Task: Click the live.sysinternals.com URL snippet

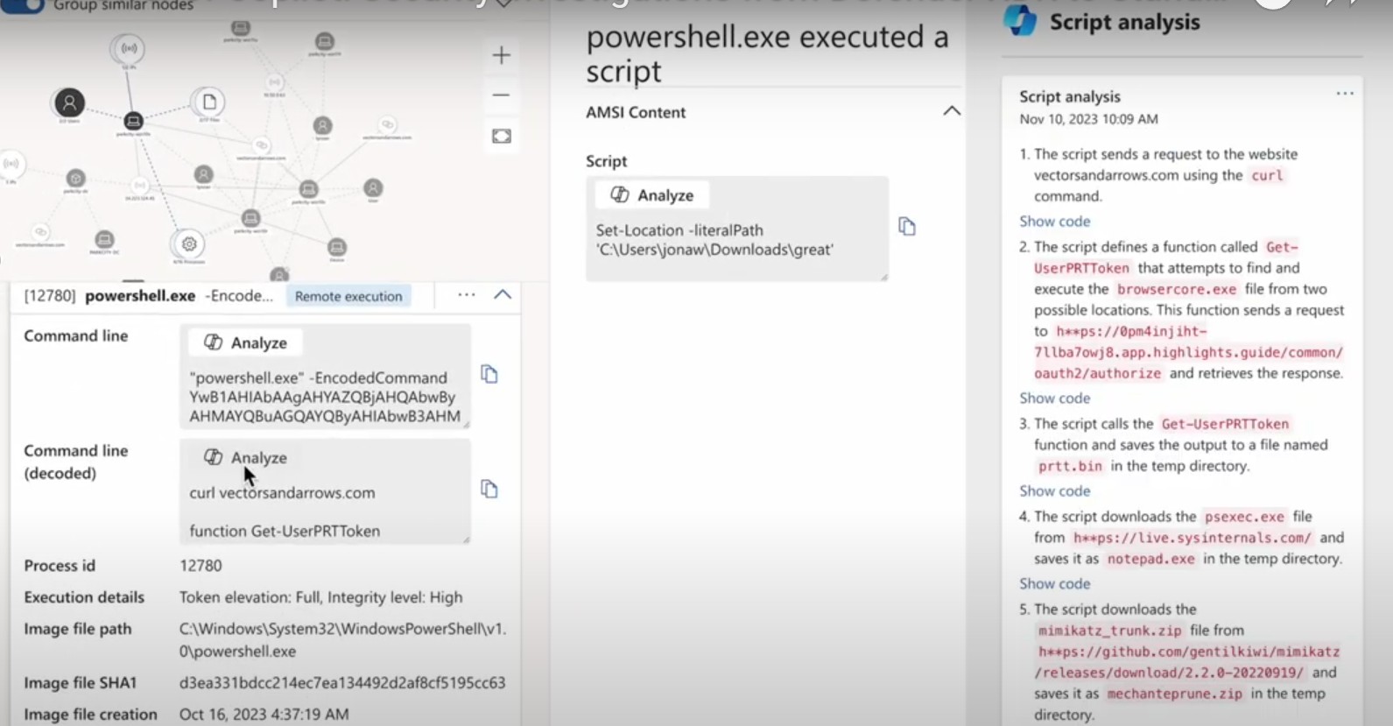Action: click(x=1192, y=539)
